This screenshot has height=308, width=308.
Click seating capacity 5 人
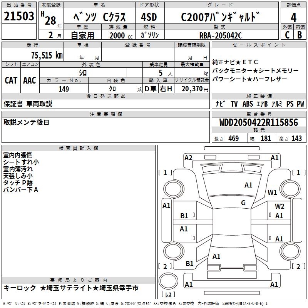coord(165,73)
